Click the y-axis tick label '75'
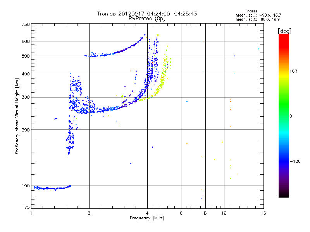The width and height of the screenshot is (310, 232). tap(27, 207)
